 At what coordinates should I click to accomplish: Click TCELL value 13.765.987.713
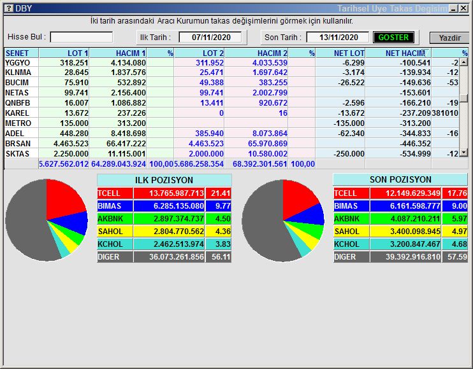coord(177,193)
